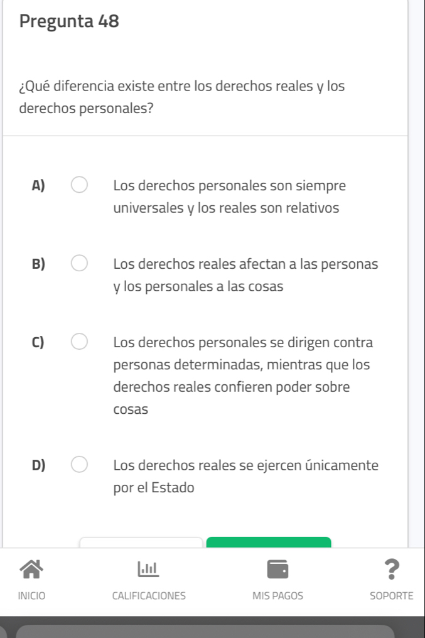Screen dimensions: 425x638
Task: Click the Mis Pagos wallet icon
Action: tap(276, 568)
